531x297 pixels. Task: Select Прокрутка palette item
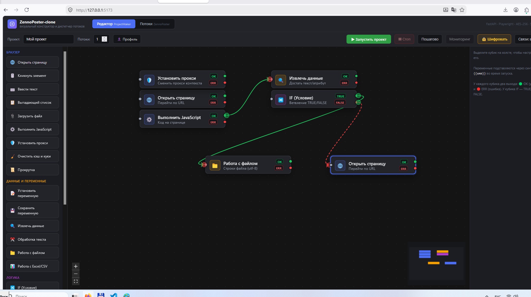(33, 170)
